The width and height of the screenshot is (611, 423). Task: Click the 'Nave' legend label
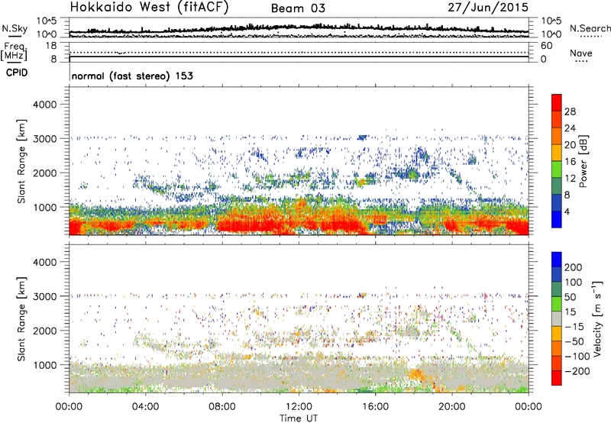pyautogui.click(x=580, y=53)
